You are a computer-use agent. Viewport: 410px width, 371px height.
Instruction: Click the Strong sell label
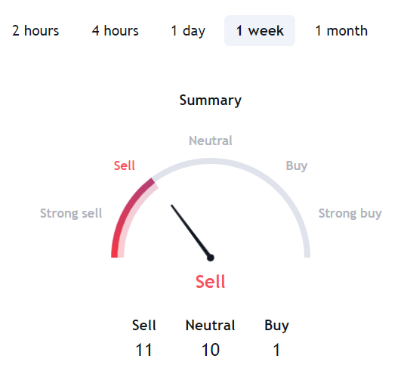tap(71, 213)
